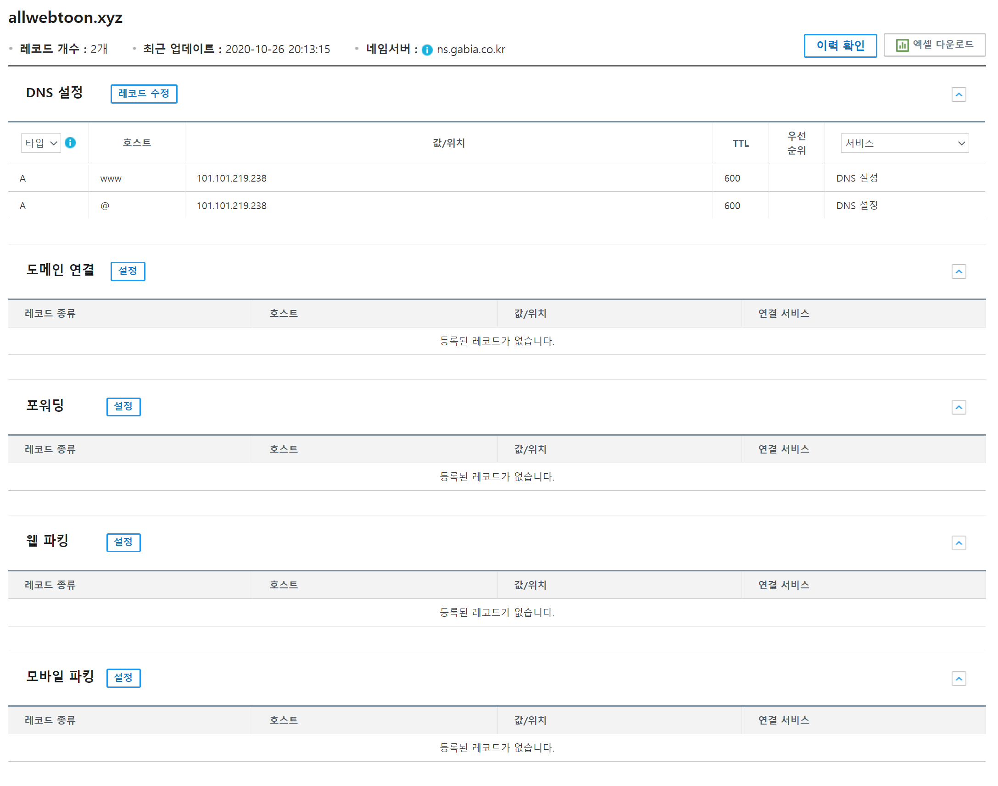Click DNS 설정 link on the www A record
The image size is (998, 786).
coord(855,178)
